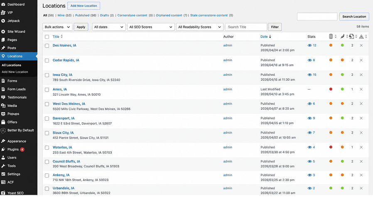Open the All Locations submenu item
This screenshot has height=198, width=373.
[11, 65]
